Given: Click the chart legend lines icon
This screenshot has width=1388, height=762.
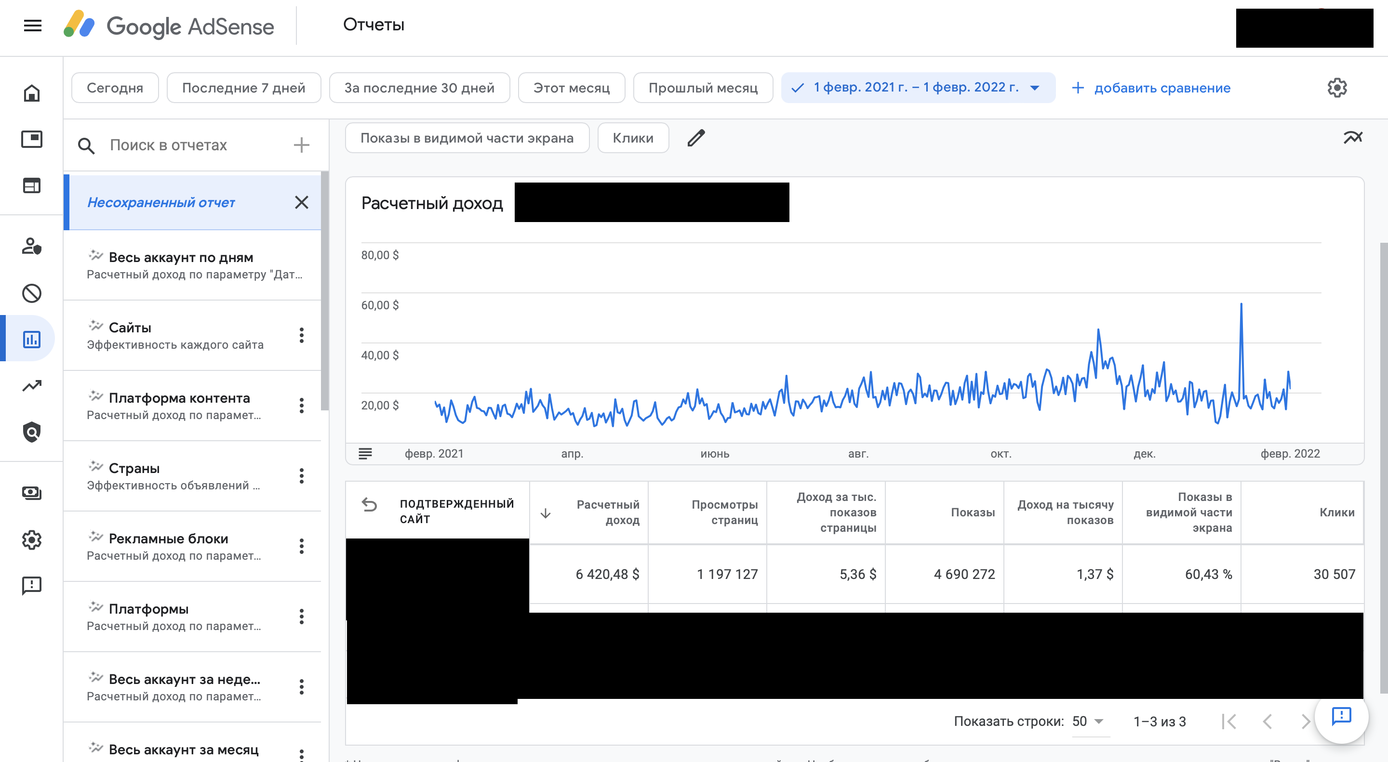Looking at the screenshot, I should [365, 453].
